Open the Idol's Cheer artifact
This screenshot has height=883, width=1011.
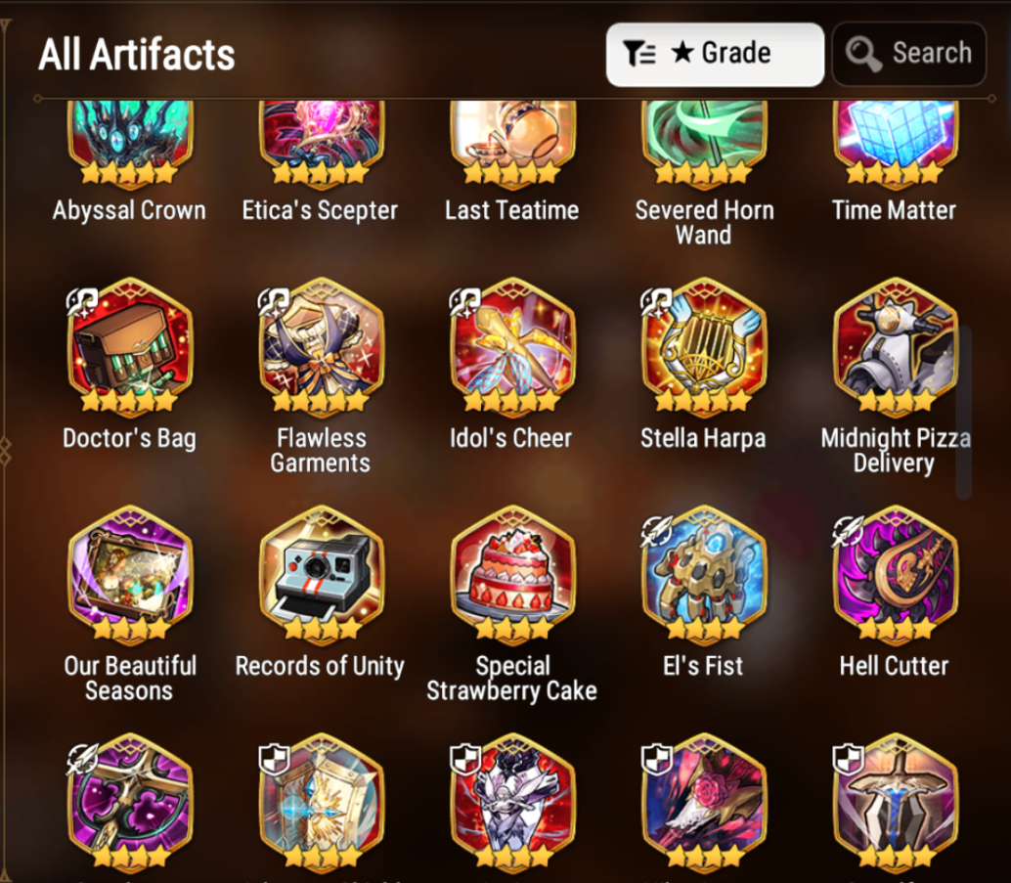[512, 346]
